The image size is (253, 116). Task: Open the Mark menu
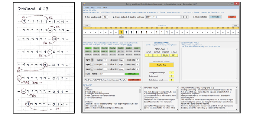click(x=105, y=8)
